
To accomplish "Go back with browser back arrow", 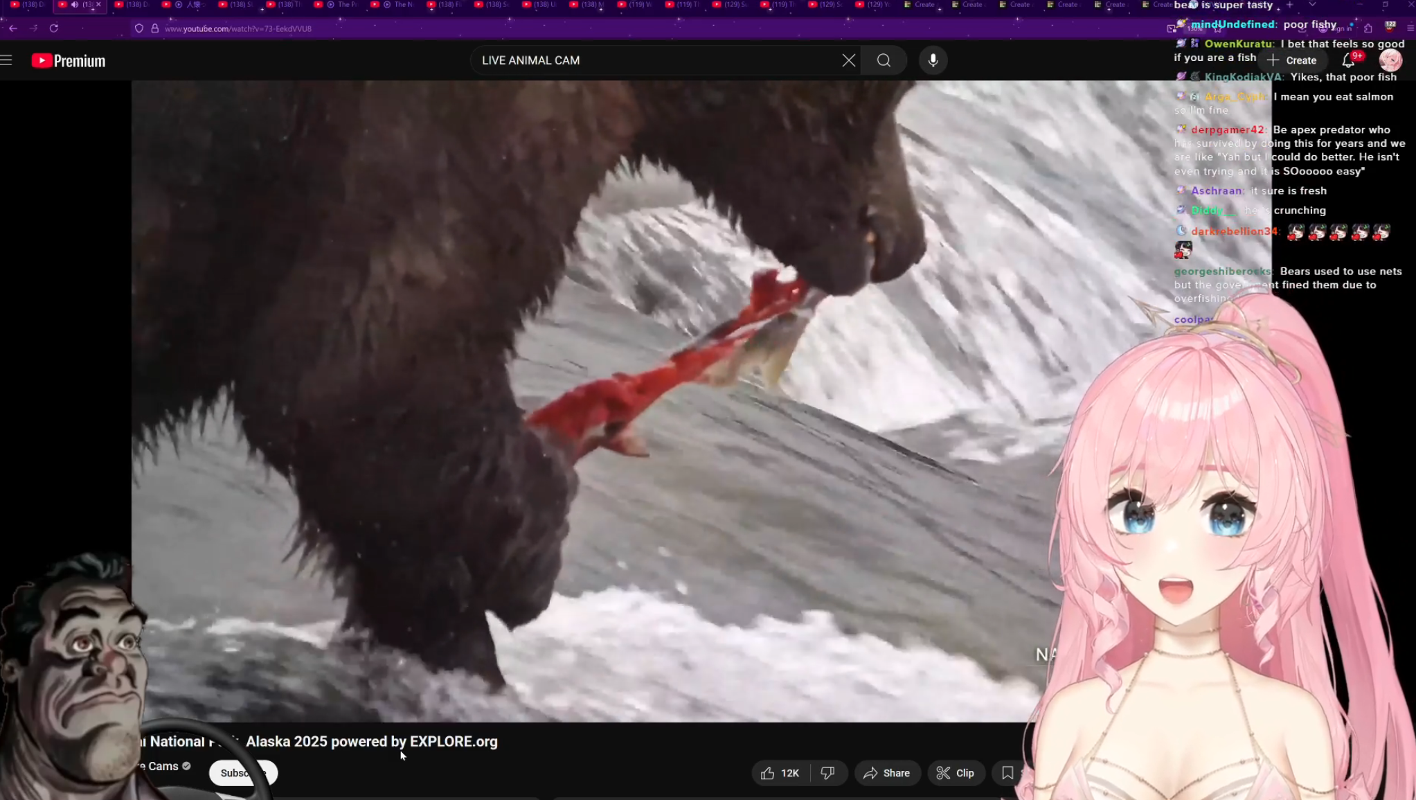I will tap(13, 28).
